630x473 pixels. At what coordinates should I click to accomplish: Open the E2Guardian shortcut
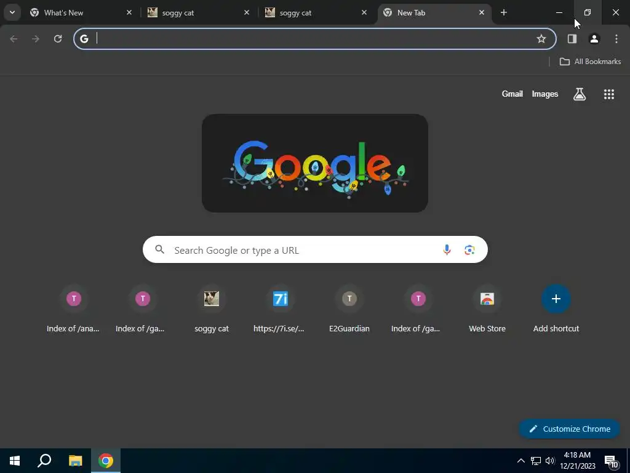(x=349, y=310)
